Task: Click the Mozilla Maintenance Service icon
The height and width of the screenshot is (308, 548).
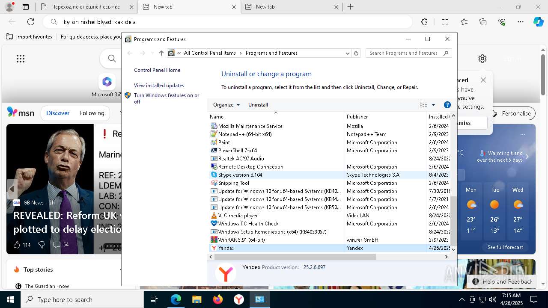Action: (x=214, y=126)
